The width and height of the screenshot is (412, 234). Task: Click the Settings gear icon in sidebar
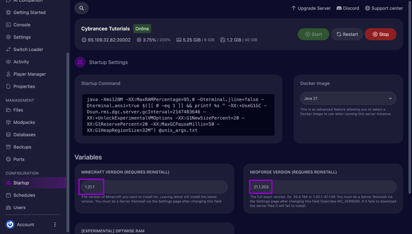[x=8, y=37]
